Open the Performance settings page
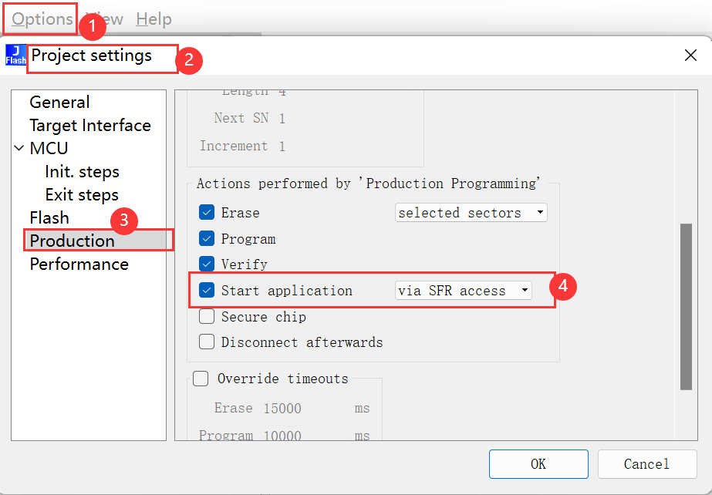This screenshot has width=712, height=495. pos(79,264)
